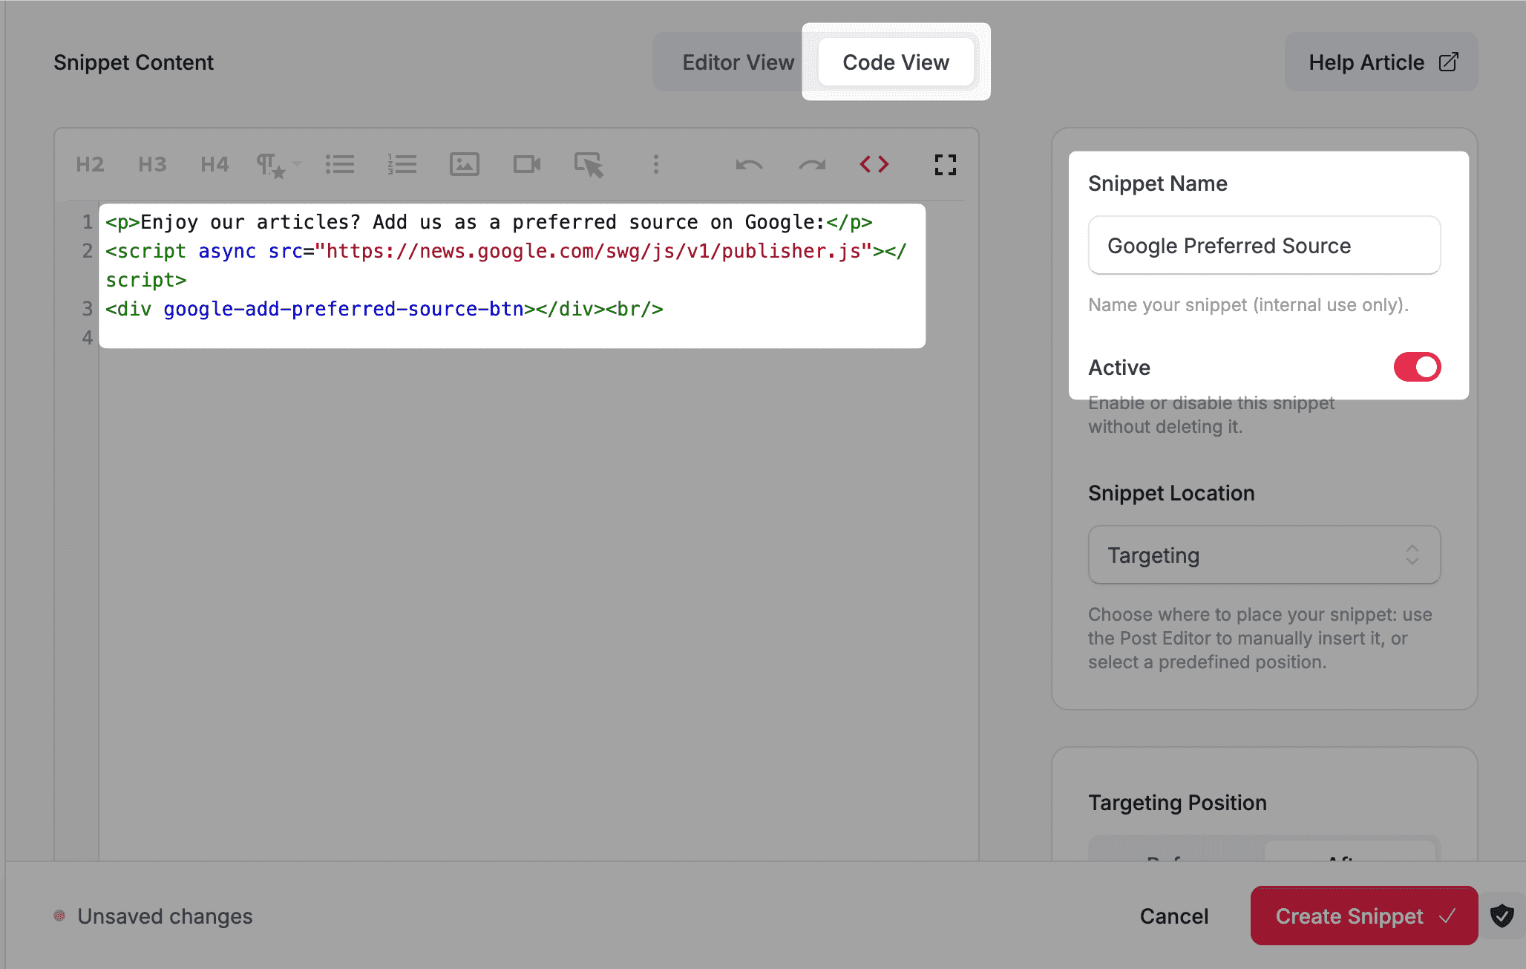Click the div google-add-preferred-source-btn line
The width and height of the screenshot is (1526, 969).
(384, 309)
